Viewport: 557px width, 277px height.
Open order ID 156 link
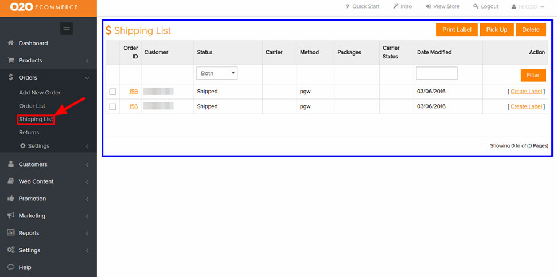(x=133, y=106)
